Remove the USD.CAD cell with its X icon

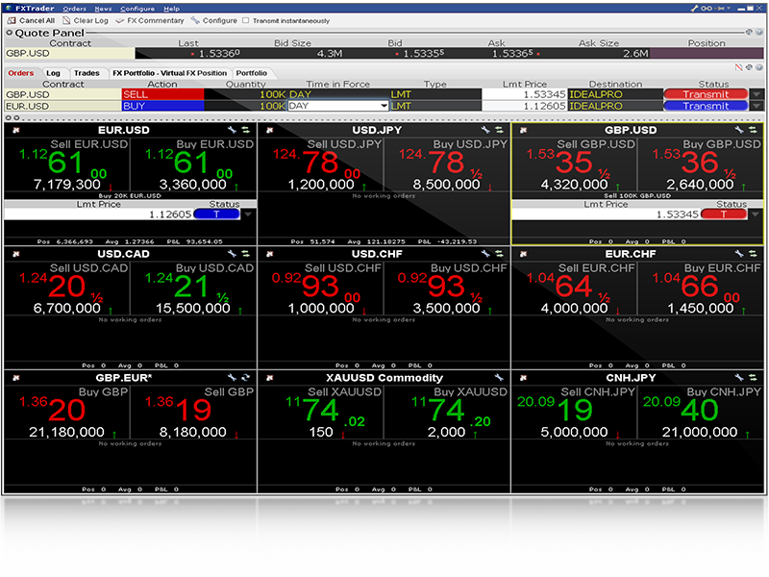[x=16, y=254]
